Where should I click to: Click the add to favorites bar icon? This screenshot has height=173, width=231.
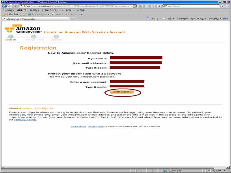coord(24,15)
